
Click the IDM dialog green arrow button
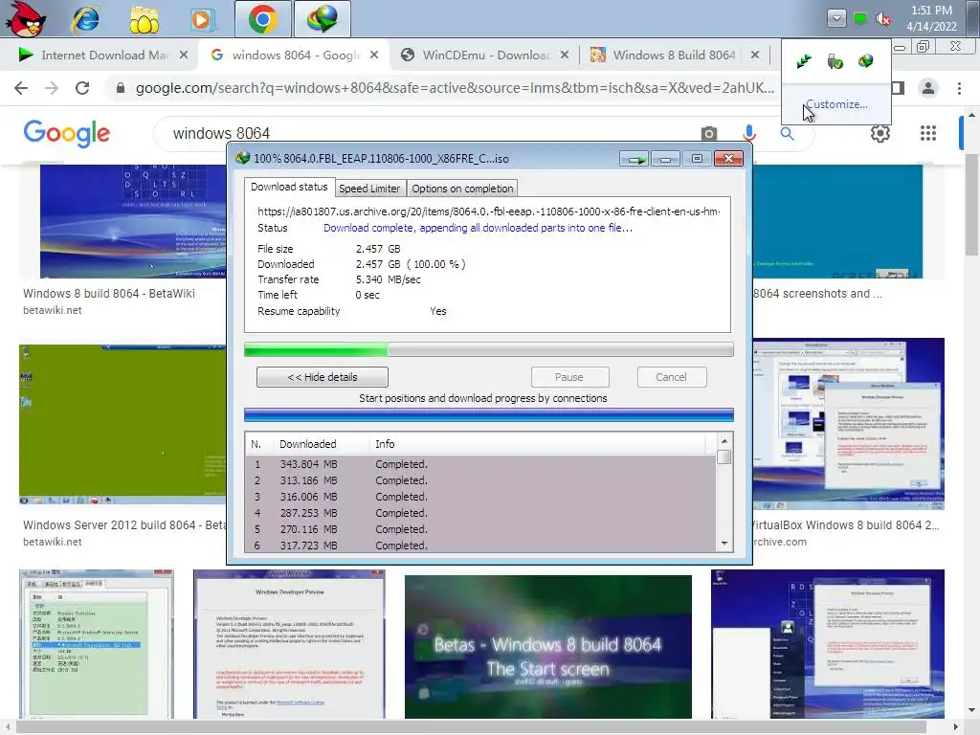pyautogui.click(x=634, y=159)
